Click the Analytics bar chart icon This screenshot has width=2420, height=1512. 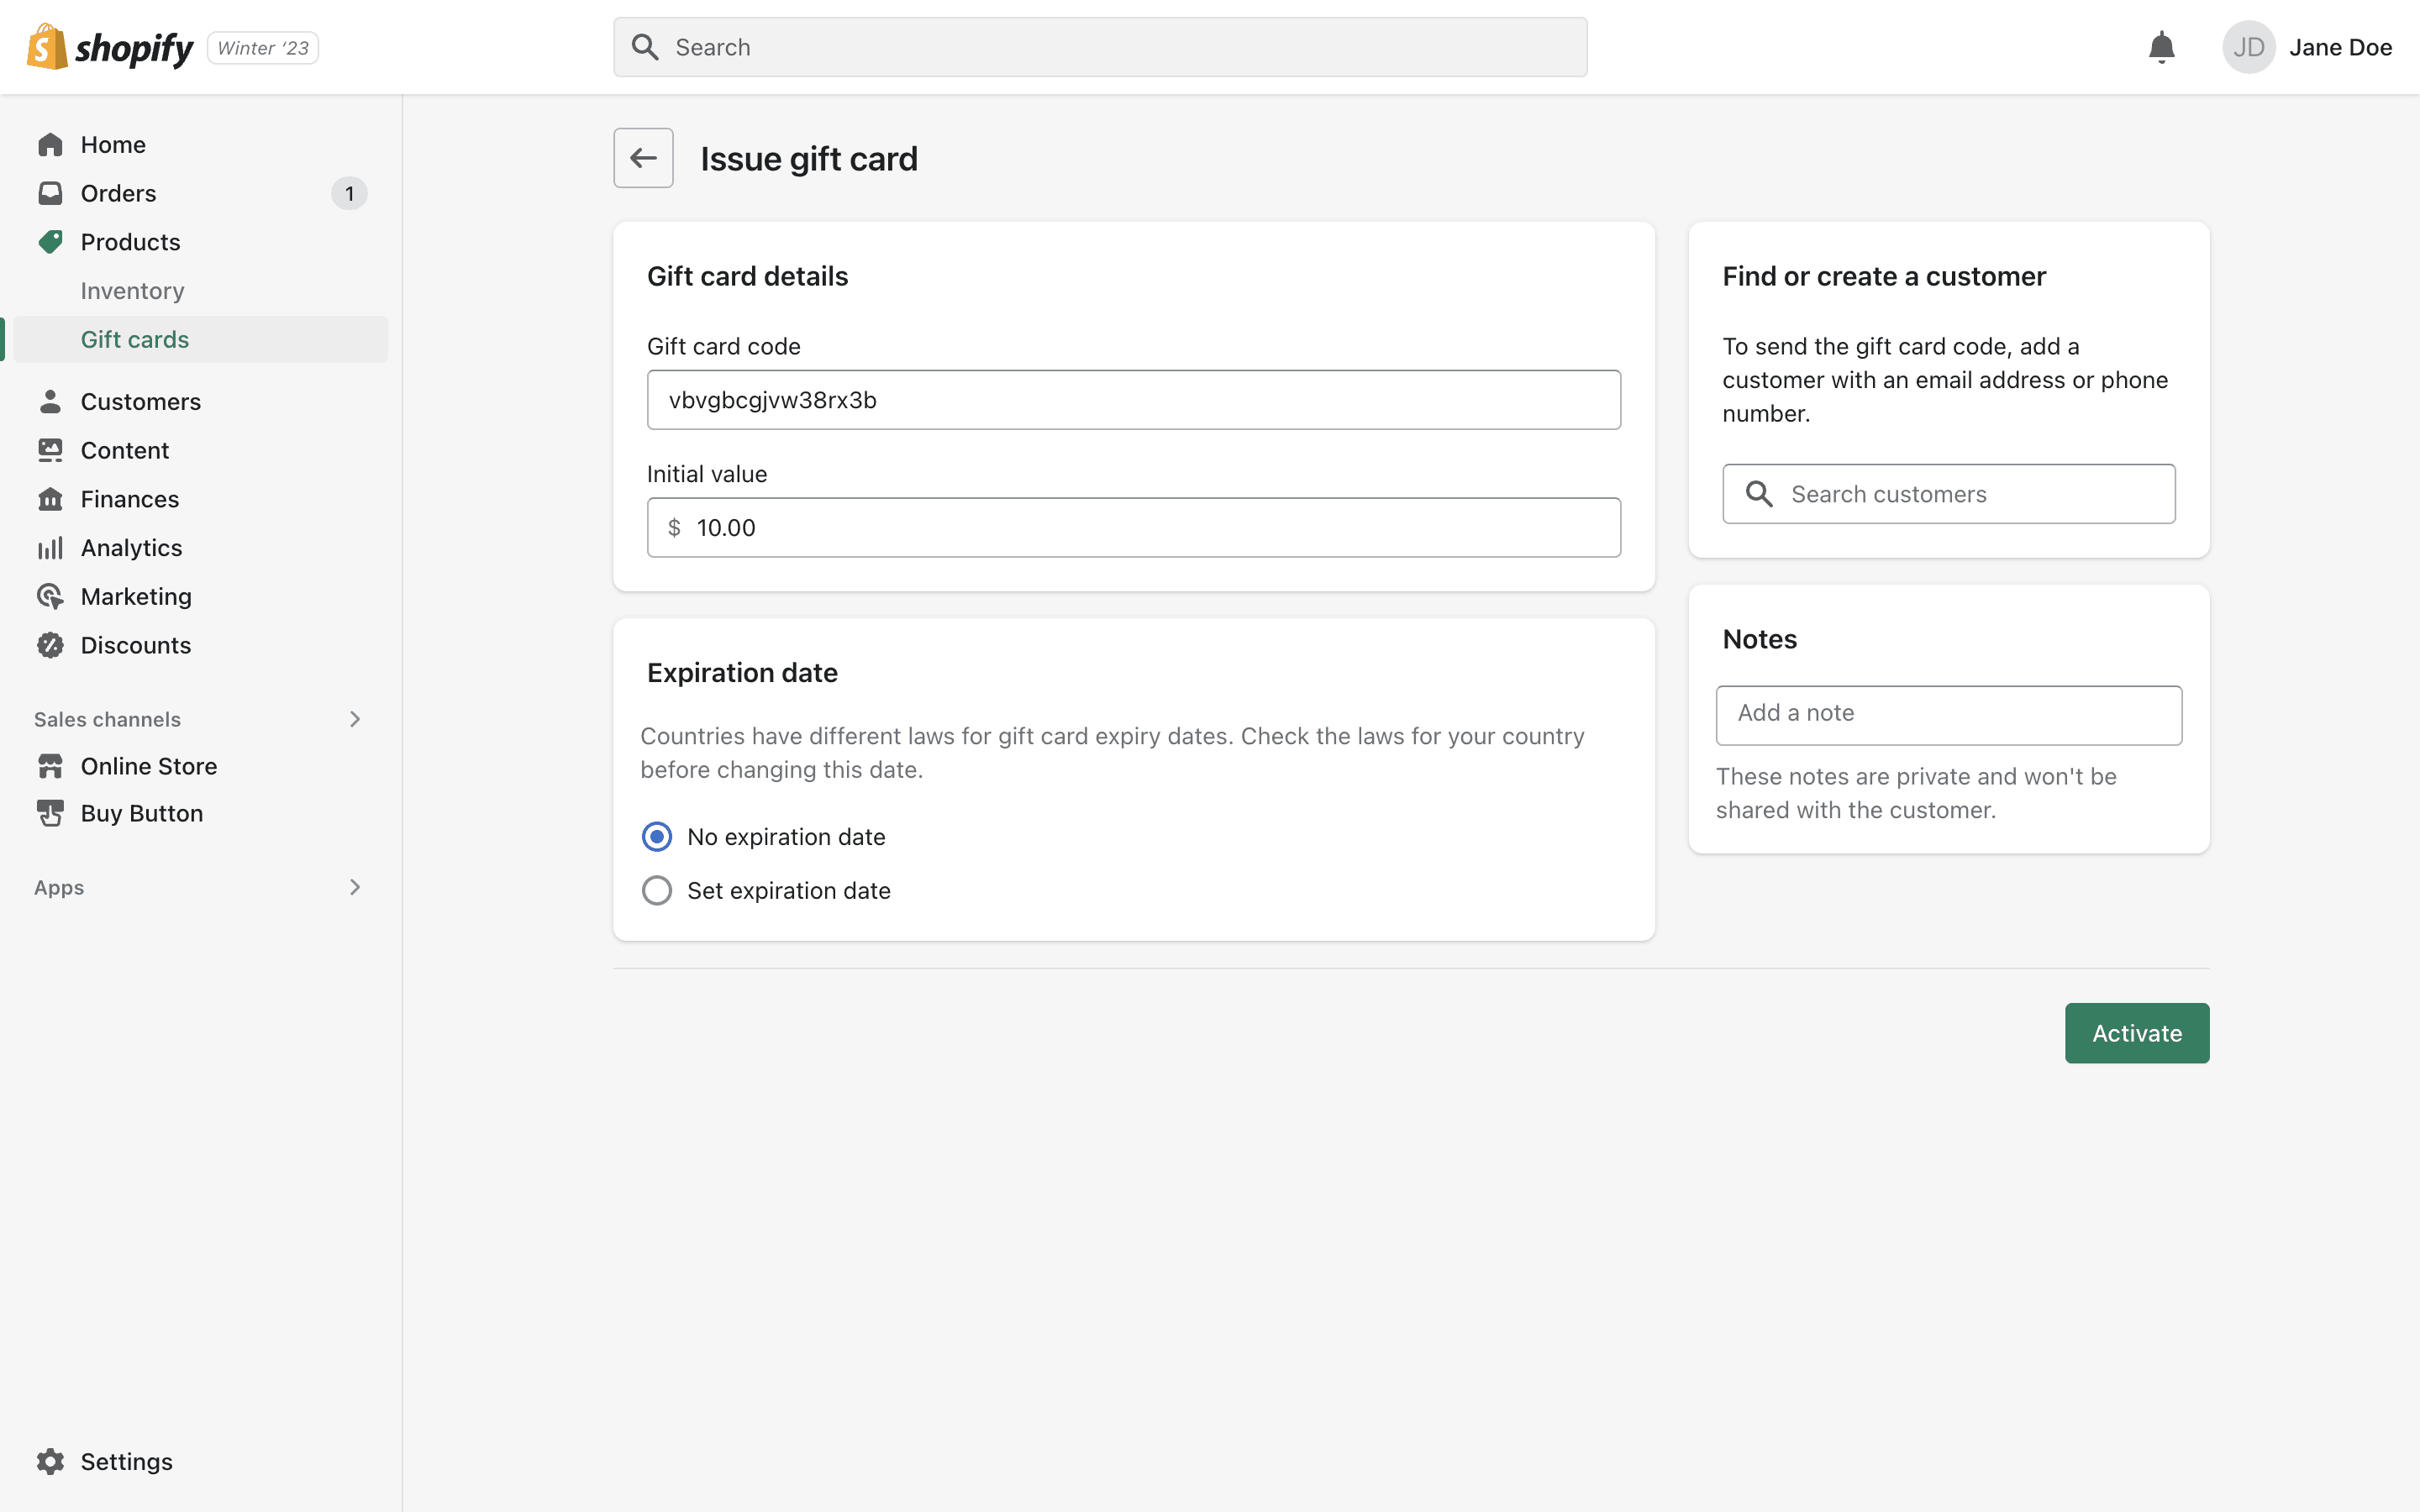coord(50,548)
